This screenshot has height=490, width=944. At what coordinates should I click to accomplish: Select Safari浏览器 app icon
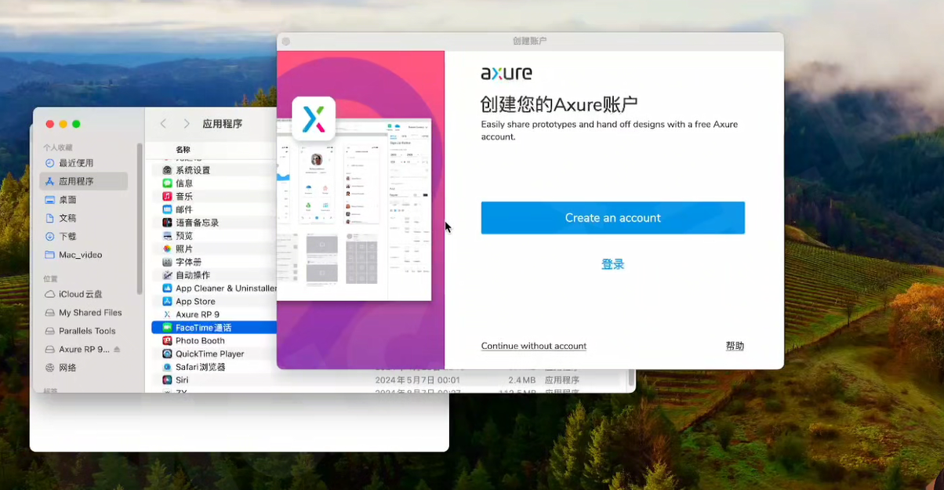pos(167,367)
